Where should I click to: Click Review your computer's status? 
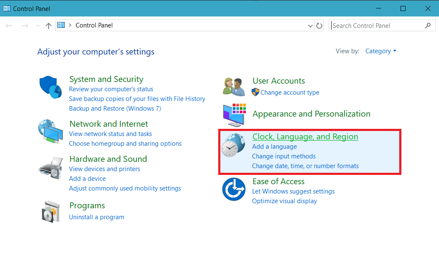tap(111, 89)
